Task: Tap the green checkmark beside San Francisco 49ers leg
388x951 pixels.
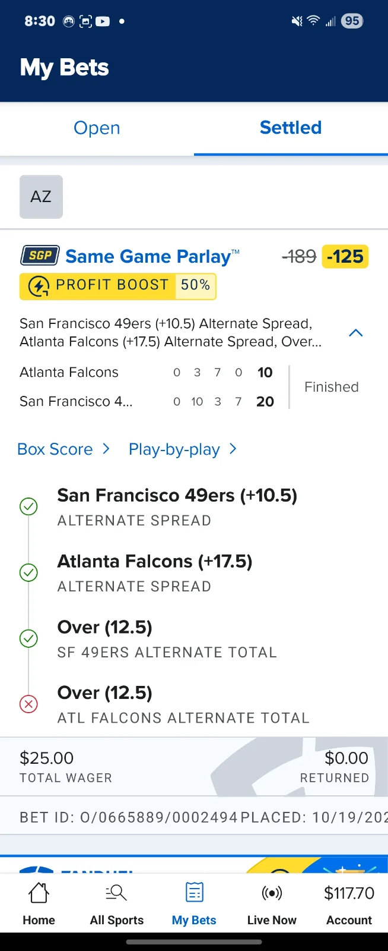Action: coord(28,506)
